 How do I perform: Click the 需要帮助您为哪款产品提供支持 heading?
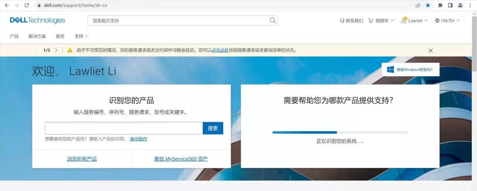[338, 101]
